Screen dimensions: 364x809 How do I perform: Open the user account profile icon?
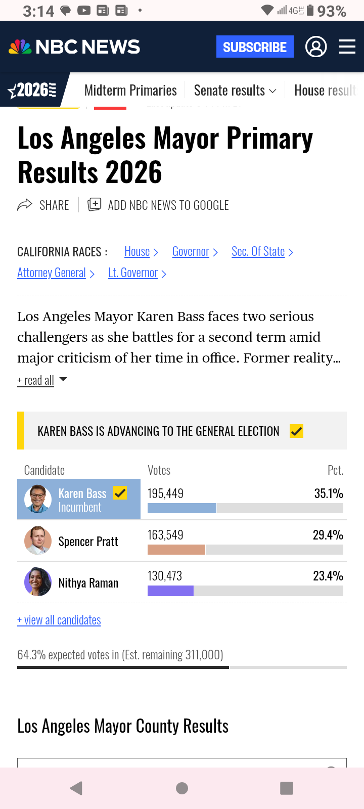pos(316,47)
